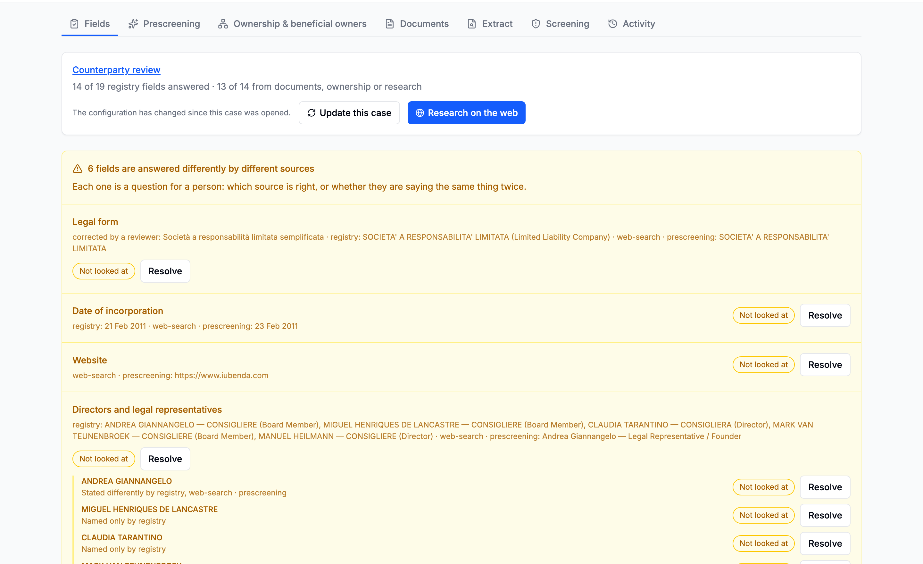Click '14 of 19 registry fields answered' summary

pos(140,87)
